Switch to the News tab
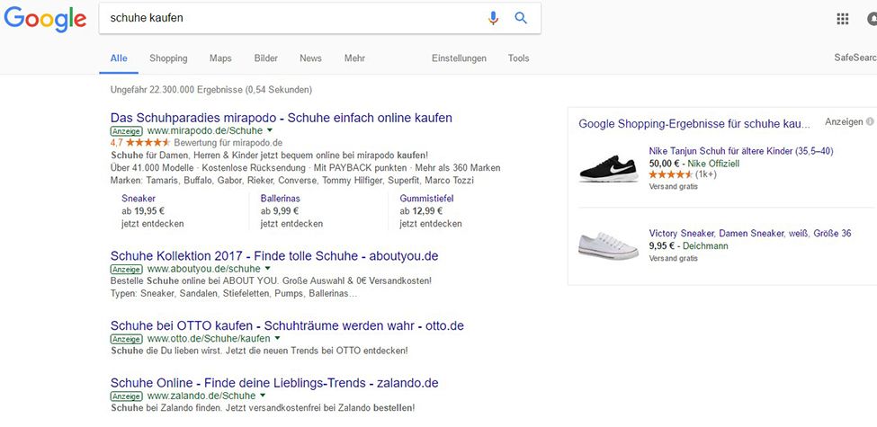The image size is (877, 427). (x=310, y=58)
